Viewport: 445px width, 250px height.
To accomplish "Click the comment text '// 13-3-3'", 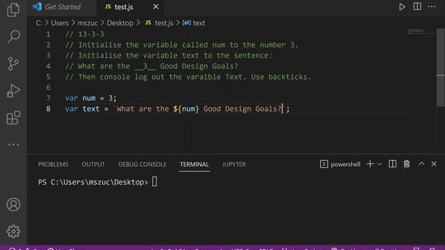I will (85, 34).
